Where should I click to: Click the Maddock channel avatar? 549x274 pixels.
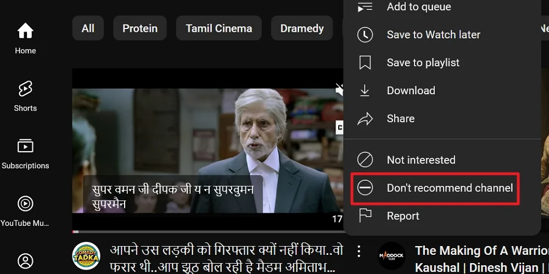392,256
